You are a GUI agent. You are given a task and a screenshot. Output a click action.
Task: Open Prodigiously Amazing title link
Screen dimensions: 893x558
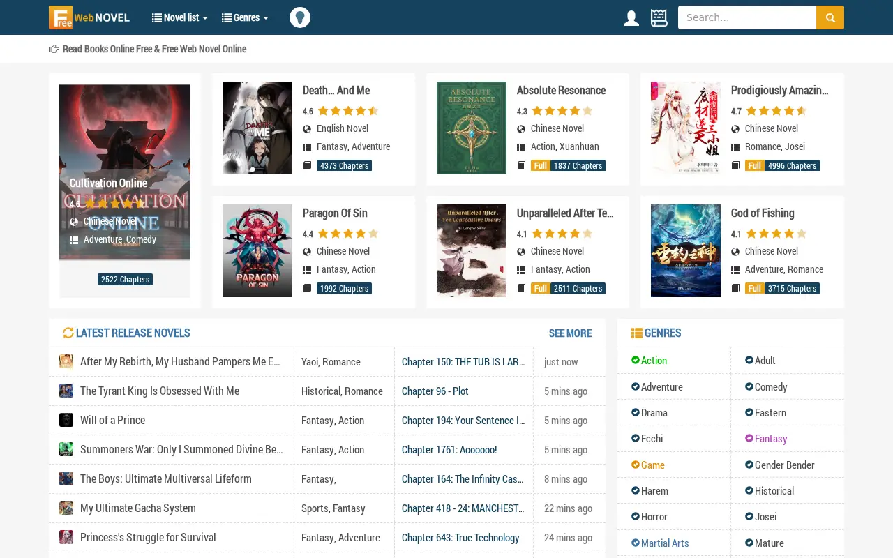pos(780,90)
